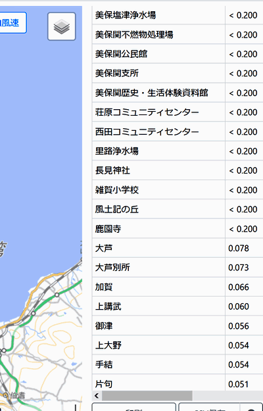Click the 大芦 row with value 0.078
263x411 pixels.
coord(178,248)
